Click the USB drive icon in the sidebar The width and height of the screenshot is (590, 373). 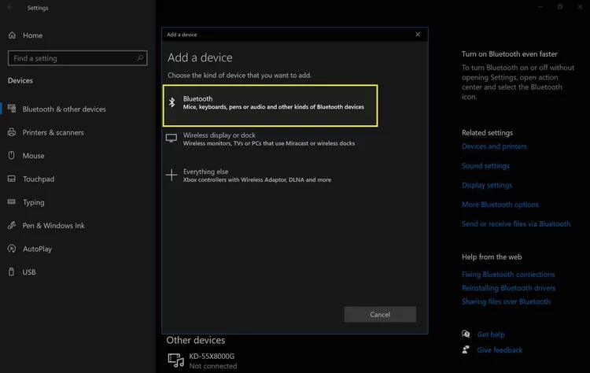point(11,271)
